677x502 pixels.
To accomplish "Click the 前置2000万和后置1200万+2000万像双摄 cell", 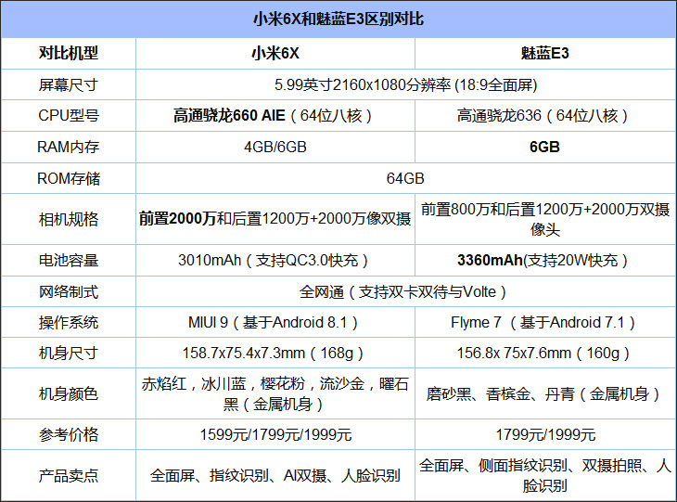I will [x=275, y=219].
